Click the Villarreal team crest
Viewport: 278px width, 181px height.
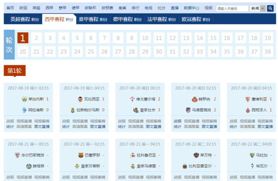click(185, 166)
